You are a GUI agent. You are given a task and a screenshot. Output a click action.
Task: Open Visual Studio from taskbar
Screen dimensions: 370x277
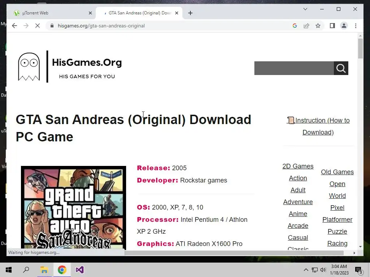[80, 270]
